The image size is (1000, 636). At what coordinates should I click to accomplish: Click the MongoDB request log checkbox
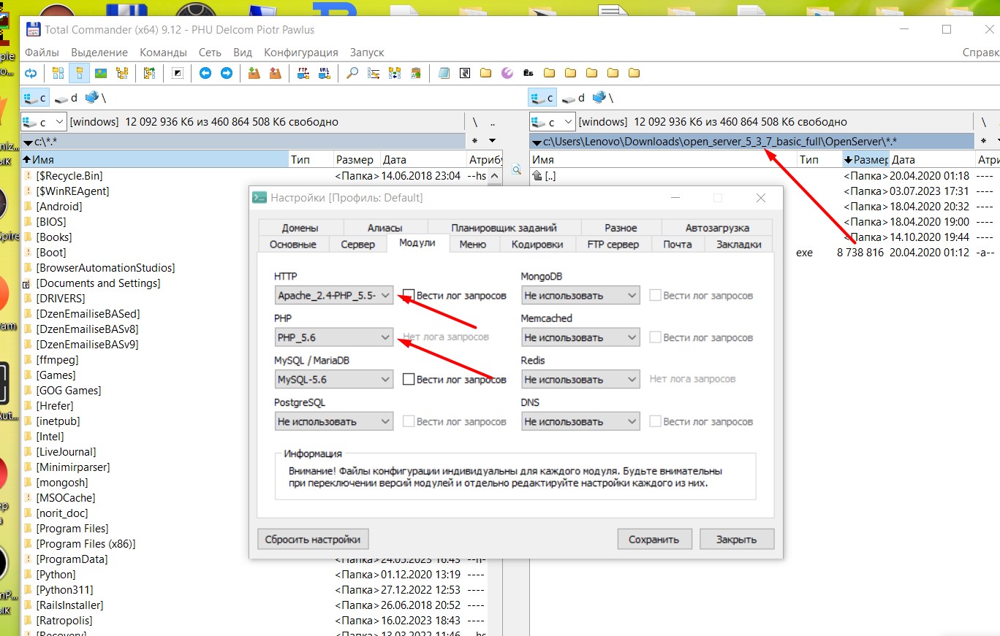tap(656, 296)
